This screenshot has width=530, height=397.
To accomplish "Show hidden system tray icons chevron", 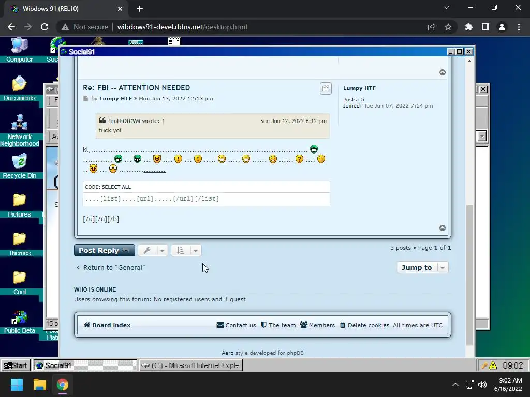I will click(455, 385).
